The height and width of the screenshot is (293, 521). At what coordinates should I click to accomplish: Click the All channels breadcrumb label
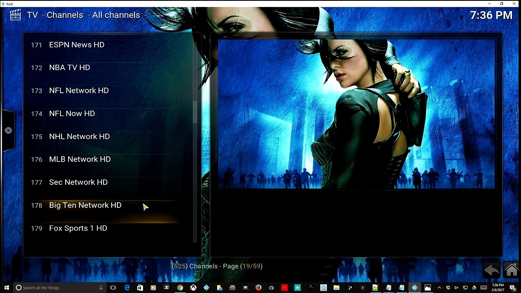pos(116,15)
